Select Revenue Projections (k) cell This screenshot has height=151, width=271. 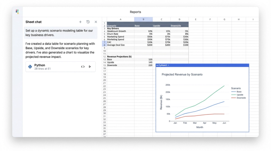pos(120,56)
